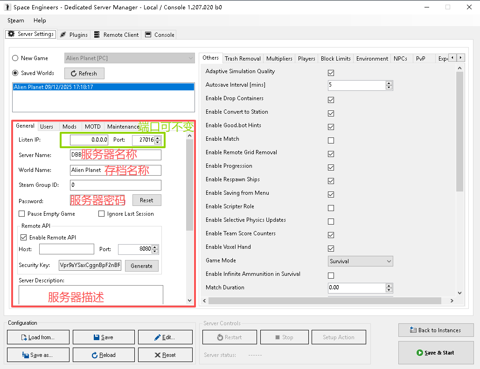This screenshot has width=480, height=369.
Task: Open the Remote Client tab server icon
Action: pos(116,34)
